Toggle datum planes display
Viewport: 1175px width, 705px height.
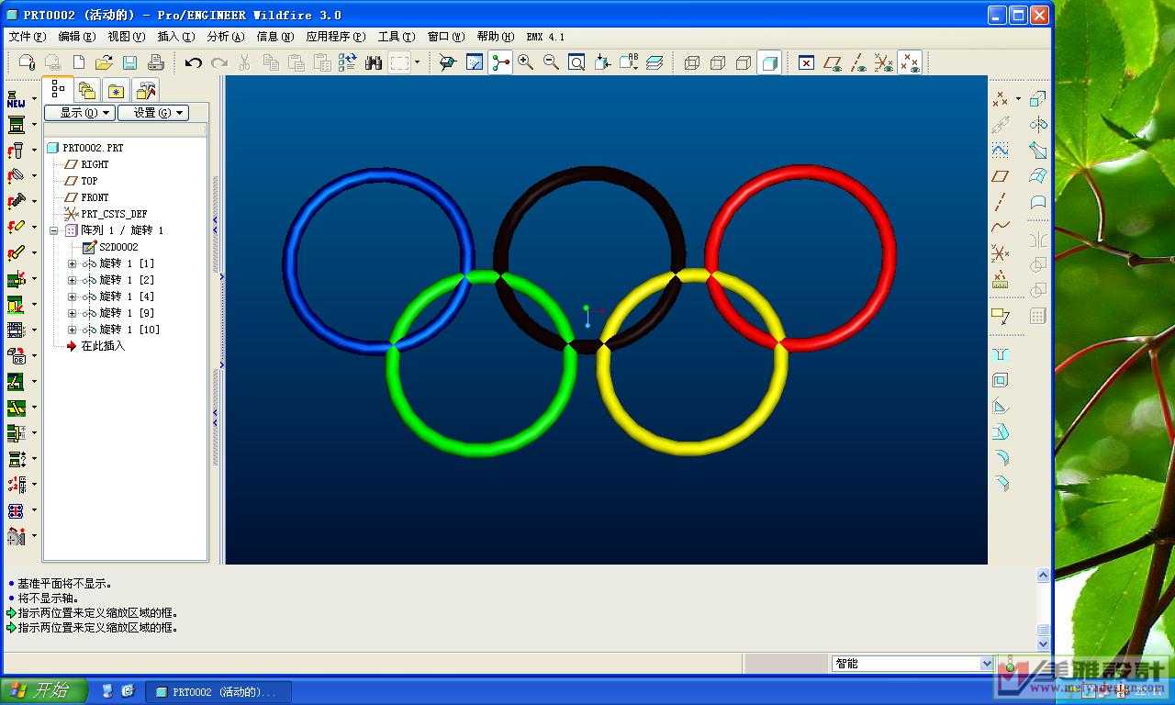pos(833,62)
